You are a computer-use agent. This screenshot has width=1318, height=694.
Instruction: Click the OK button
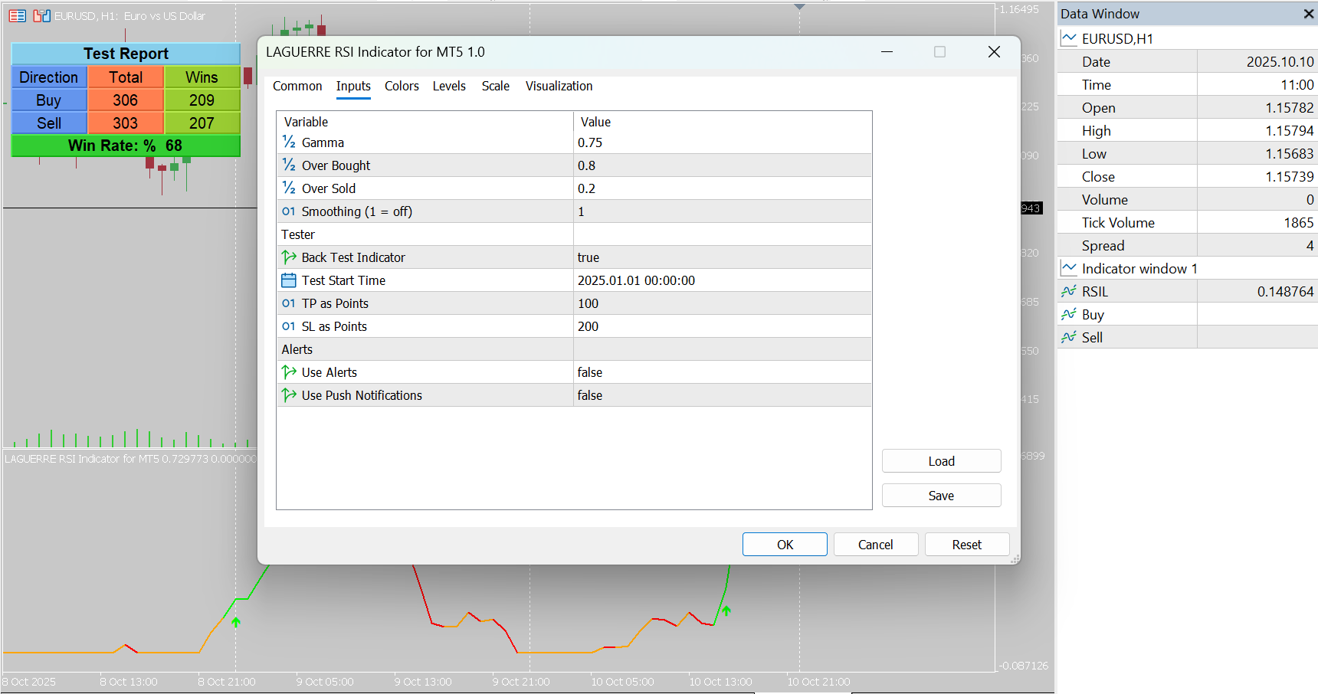785,545
